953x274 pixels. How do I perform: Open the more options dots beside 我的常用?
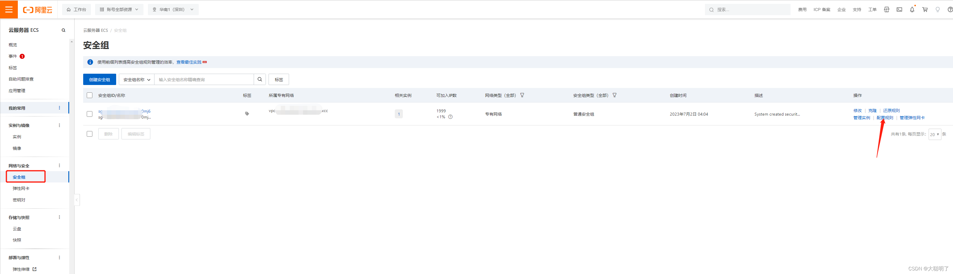[59, 108]
